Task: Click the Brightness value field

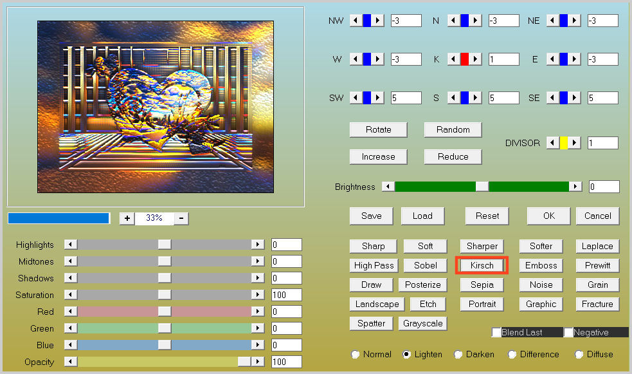Action: pyautogui.click(x=604, y=187)
